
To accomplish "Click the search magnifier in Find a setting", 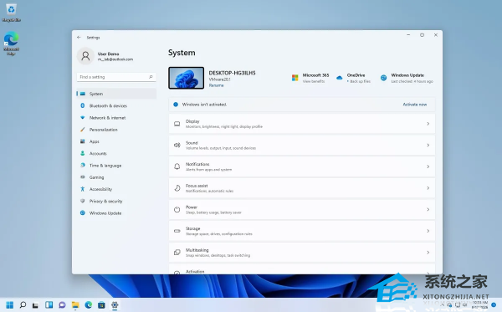I will (151, 77).
